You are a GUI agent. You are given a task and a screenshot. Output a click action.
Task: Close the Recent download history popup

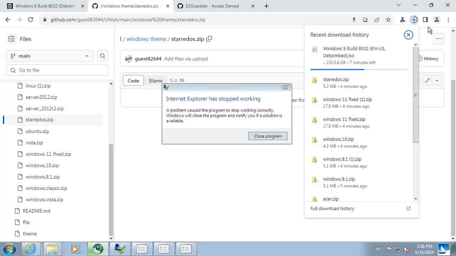tap(409, 34)
